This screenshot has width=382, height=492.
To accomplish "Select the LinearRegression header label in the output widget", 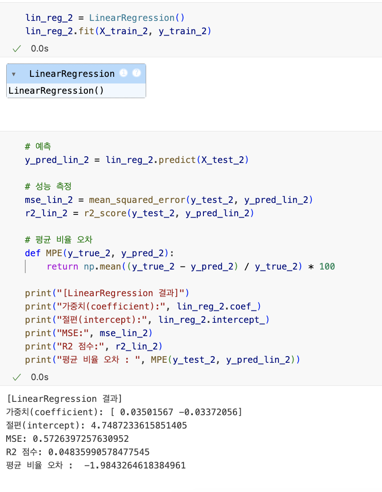I will pos(72,74).
